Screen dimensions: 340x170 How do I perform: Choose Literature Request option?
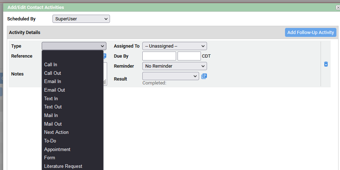[73, 166]
